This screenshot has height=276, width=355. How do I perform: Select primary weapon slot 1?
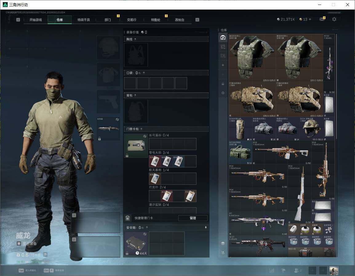pyautogui.click(x=96, y=222)
